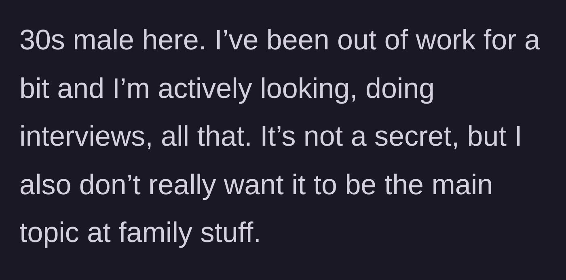566x280 pixels.
Task: Click the word "topic" in the text
Action: (49, 233)
